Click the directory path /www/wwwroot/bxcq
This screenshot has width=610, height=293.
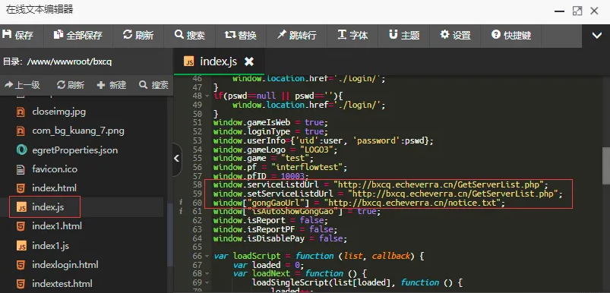(70, 61)
